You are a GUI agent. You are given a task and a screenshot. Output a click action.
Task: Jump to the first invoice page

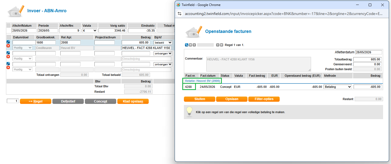(x=190, y=45)
